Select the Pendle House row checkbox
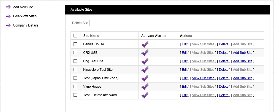274x112 pixels. [75, 44]
